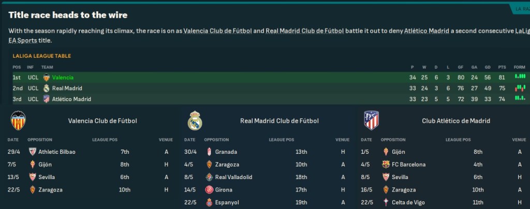This screenshot has width=530, height=209.
Task: Click the Athletic Bilbao crest icon
Action: coord(32,152)
